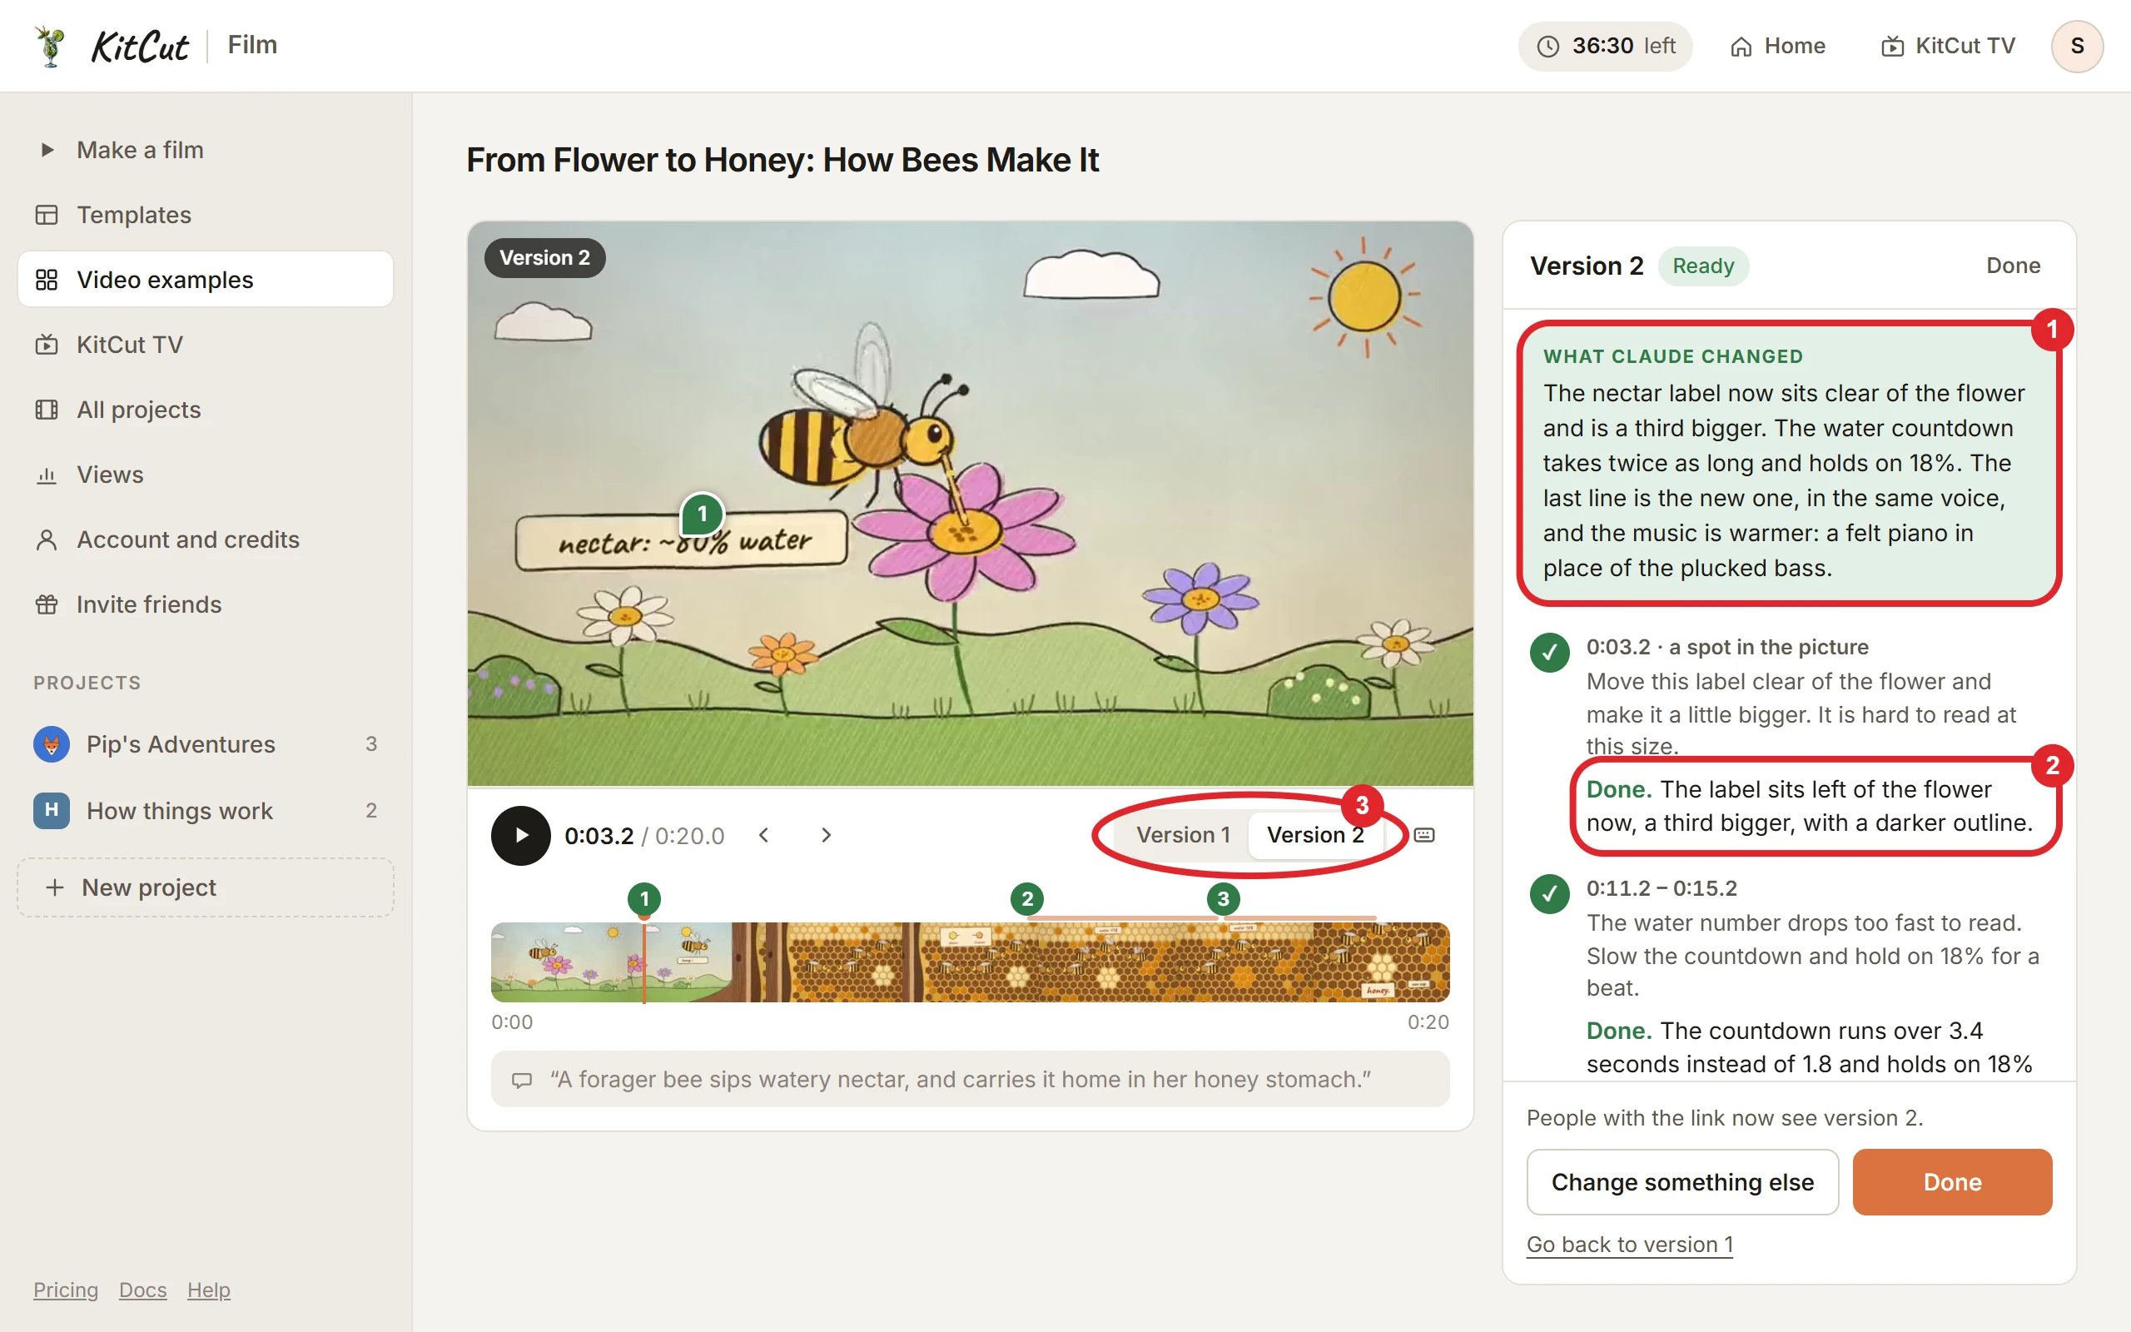2131x1332 pixels.
Task: Toggle the captions icon beside the version tabs
Action: (x=1424, y=835)
